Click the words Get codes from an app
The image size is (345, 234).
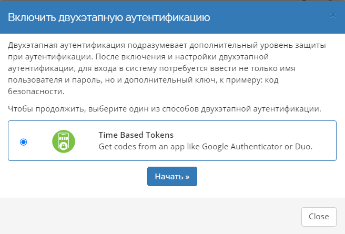[138, 146]
